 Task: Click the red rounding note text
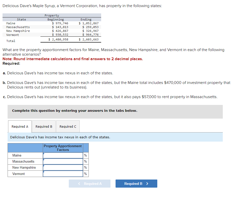(x=73, y=59)
